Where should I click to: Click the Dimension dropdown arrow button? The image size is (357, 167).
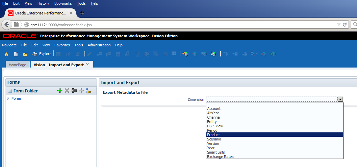pos(340,99)
